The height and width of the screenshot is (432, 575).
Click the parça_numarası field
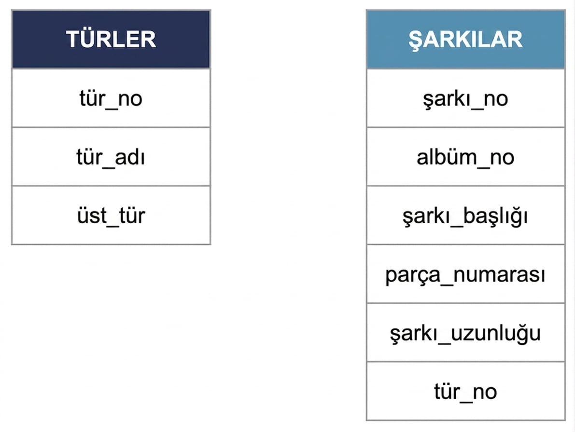(466, 274)
